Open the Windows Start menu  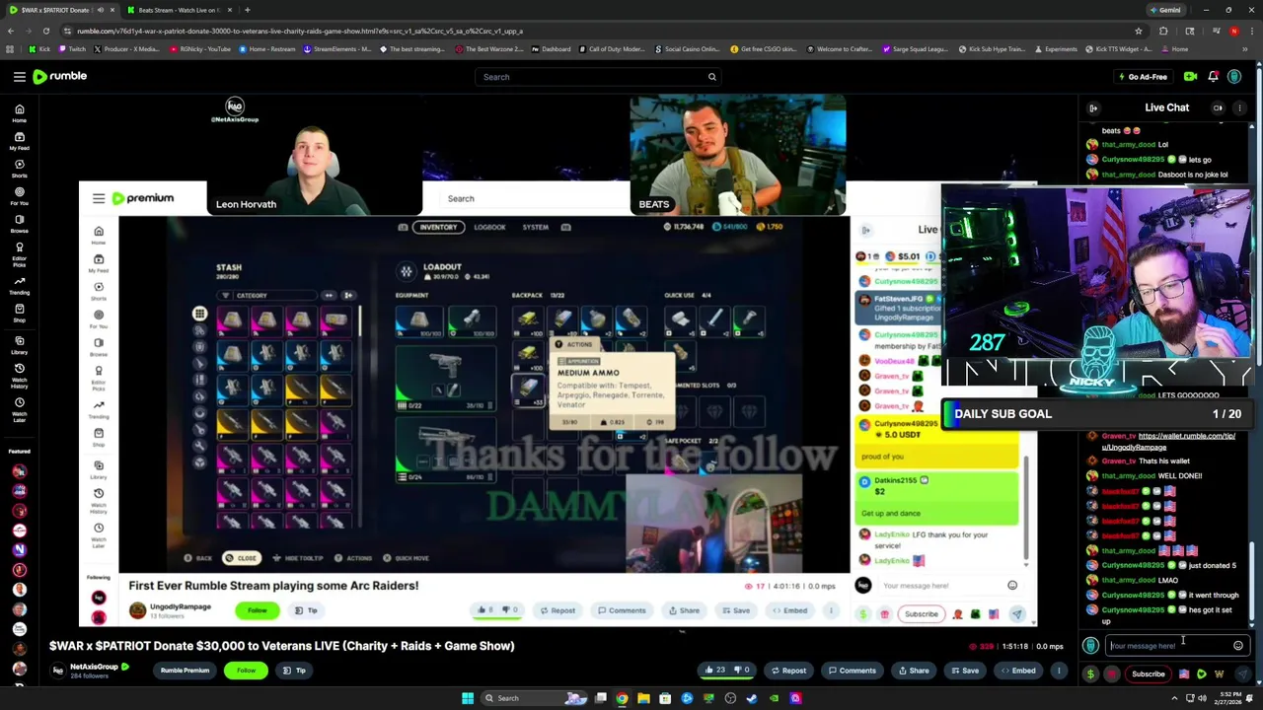tap(468, 698)
